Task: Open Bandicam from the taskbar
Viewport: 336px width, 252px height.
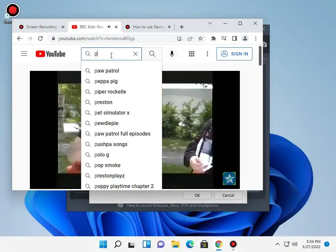Action: [x=233, y=244]
